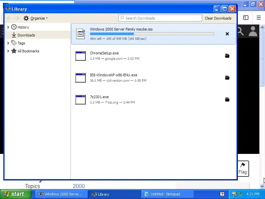Select the ChromeSetup.exe download entry
Screen dimensions: 265x199
[154, 56]
